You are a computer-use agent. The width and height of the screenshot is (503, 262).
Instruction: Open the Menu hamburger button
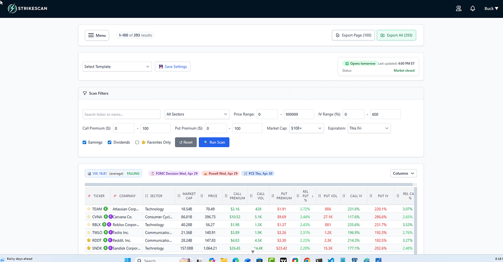click(x=97, y=35)
